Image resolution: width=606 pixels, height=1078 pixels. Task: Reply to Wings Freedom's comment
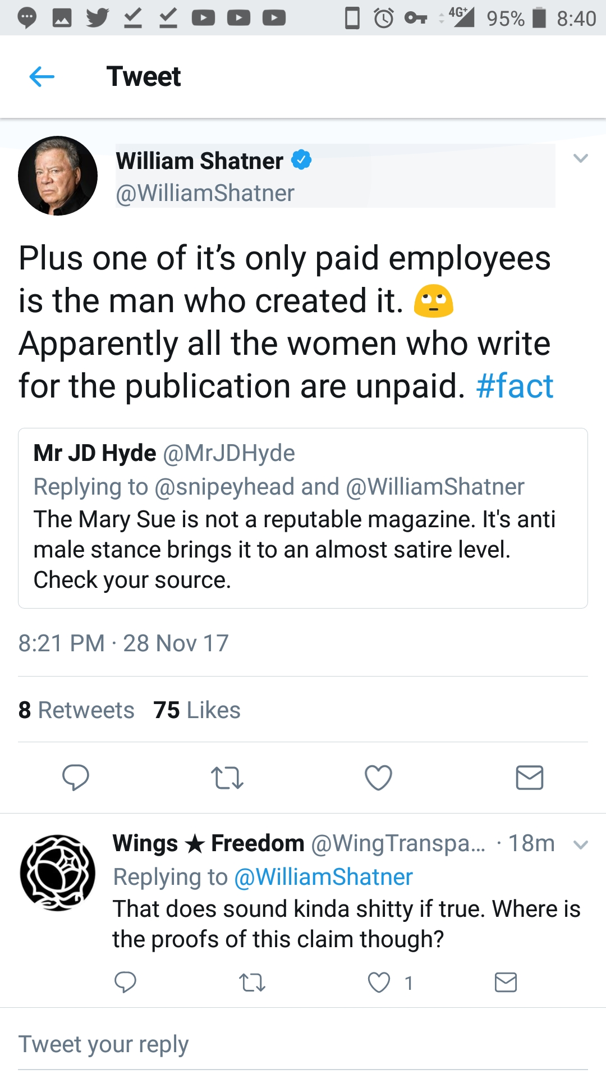click(125, 983)
